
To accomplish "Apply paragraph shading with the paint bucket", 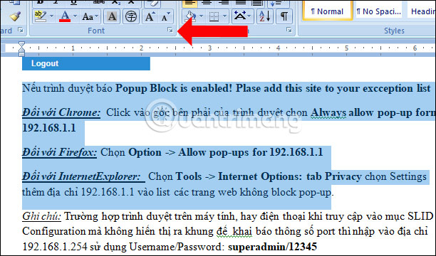I will (190, 16).
